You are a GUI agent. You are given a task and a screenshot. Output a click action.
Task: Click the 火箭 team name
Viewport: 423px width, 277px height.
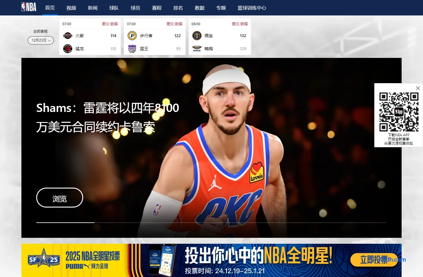(x=80, y=36)
